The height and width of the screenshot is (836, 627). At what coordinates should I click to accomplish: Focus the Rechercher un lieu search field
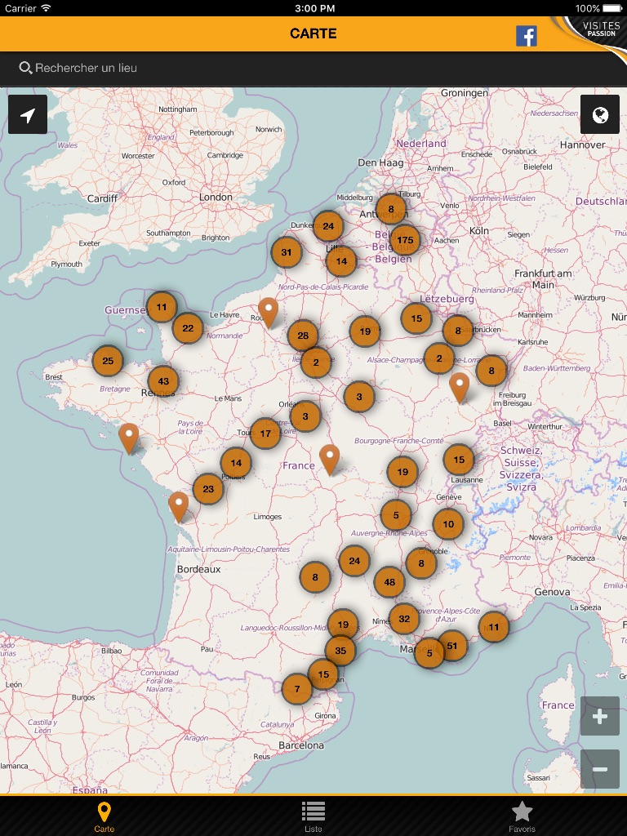coord(313,69)
